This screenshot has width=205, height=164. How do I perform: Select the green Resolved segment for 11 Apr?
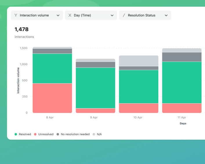tap(182, 82)
